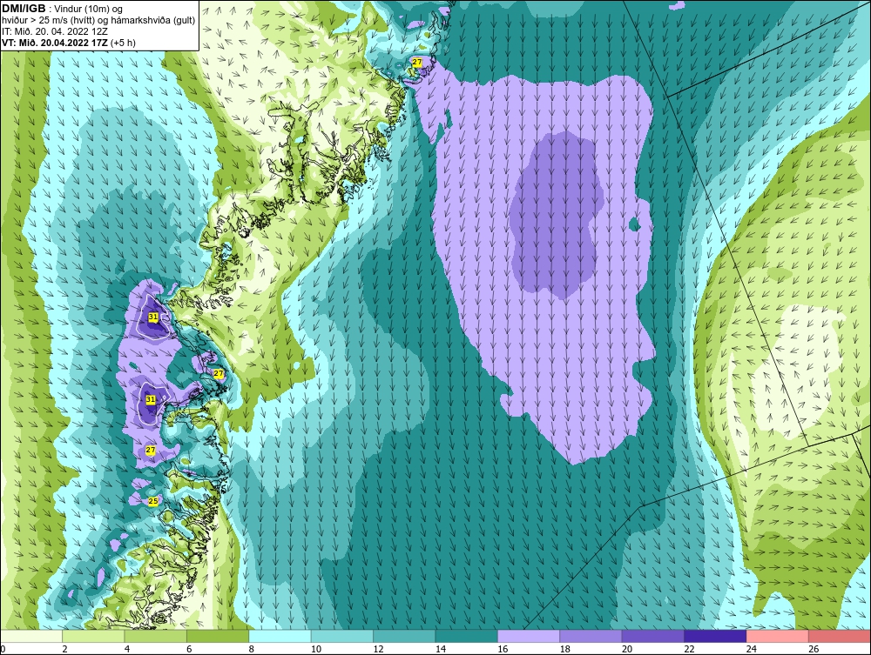
Task: Click the "20" scale value
Action: (x=627, y=649)
